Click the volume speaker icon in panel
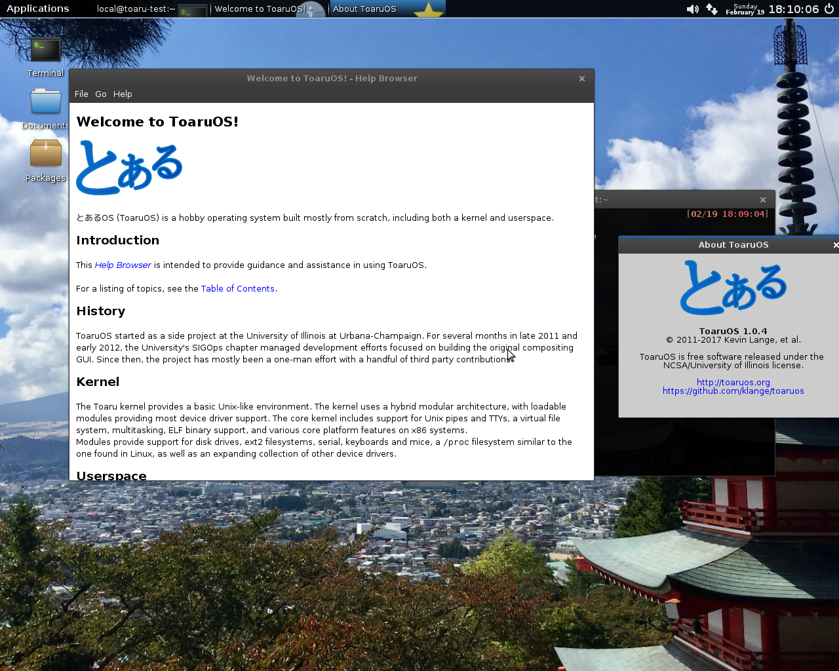The width and height of the screenshot is (839, 671). [692, 9]
